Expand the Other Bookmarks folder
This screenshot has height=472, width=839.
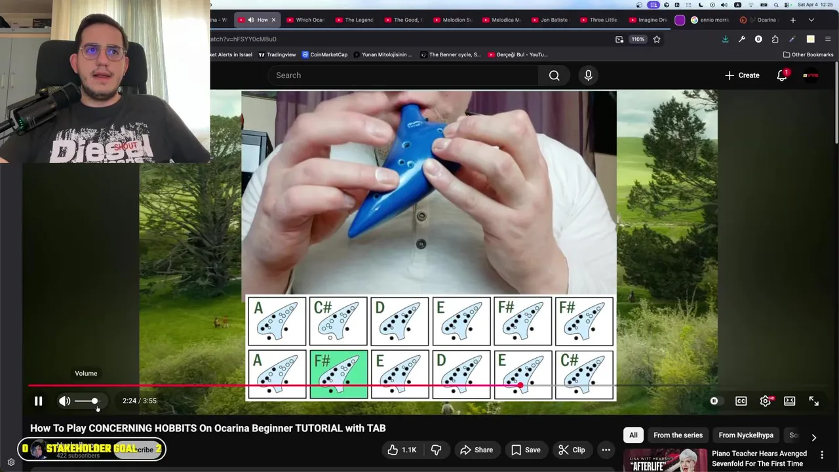808,54
